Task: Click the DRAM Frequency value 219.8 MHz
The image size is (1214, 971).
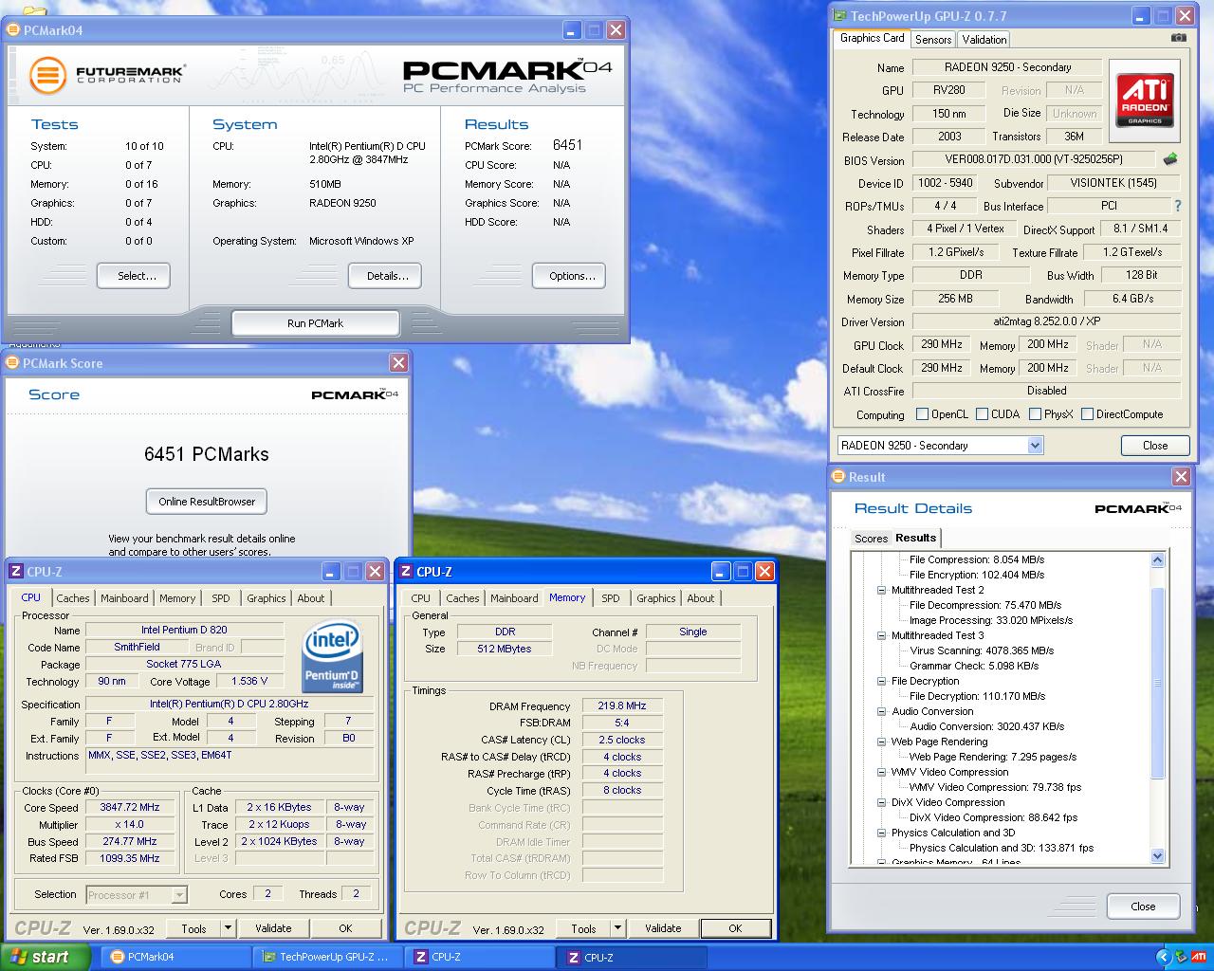Action: 621,705
